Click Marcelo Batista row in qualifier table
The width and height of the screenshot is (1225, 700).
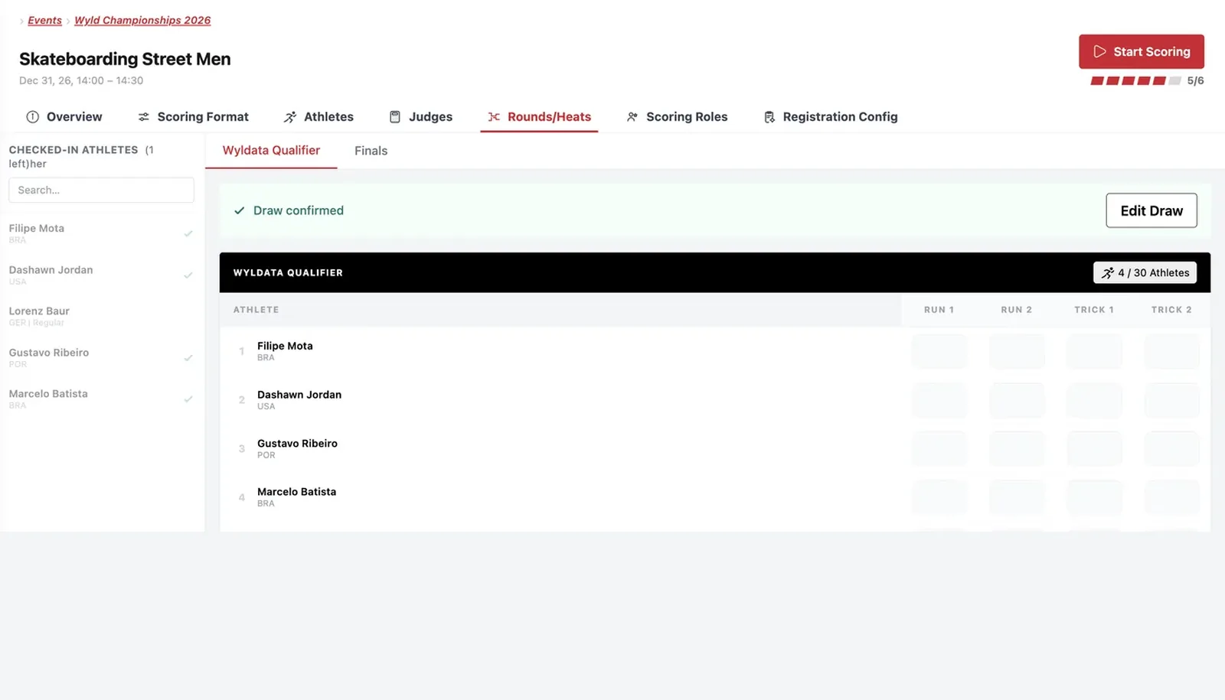point(715,497)
